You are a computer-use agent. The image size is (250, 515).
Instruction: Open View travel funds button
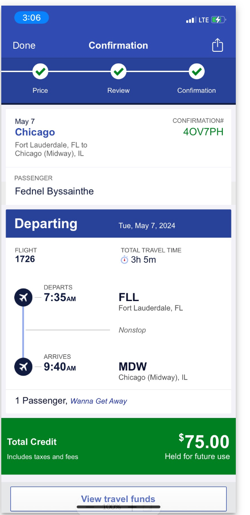(x=119, y=499)
